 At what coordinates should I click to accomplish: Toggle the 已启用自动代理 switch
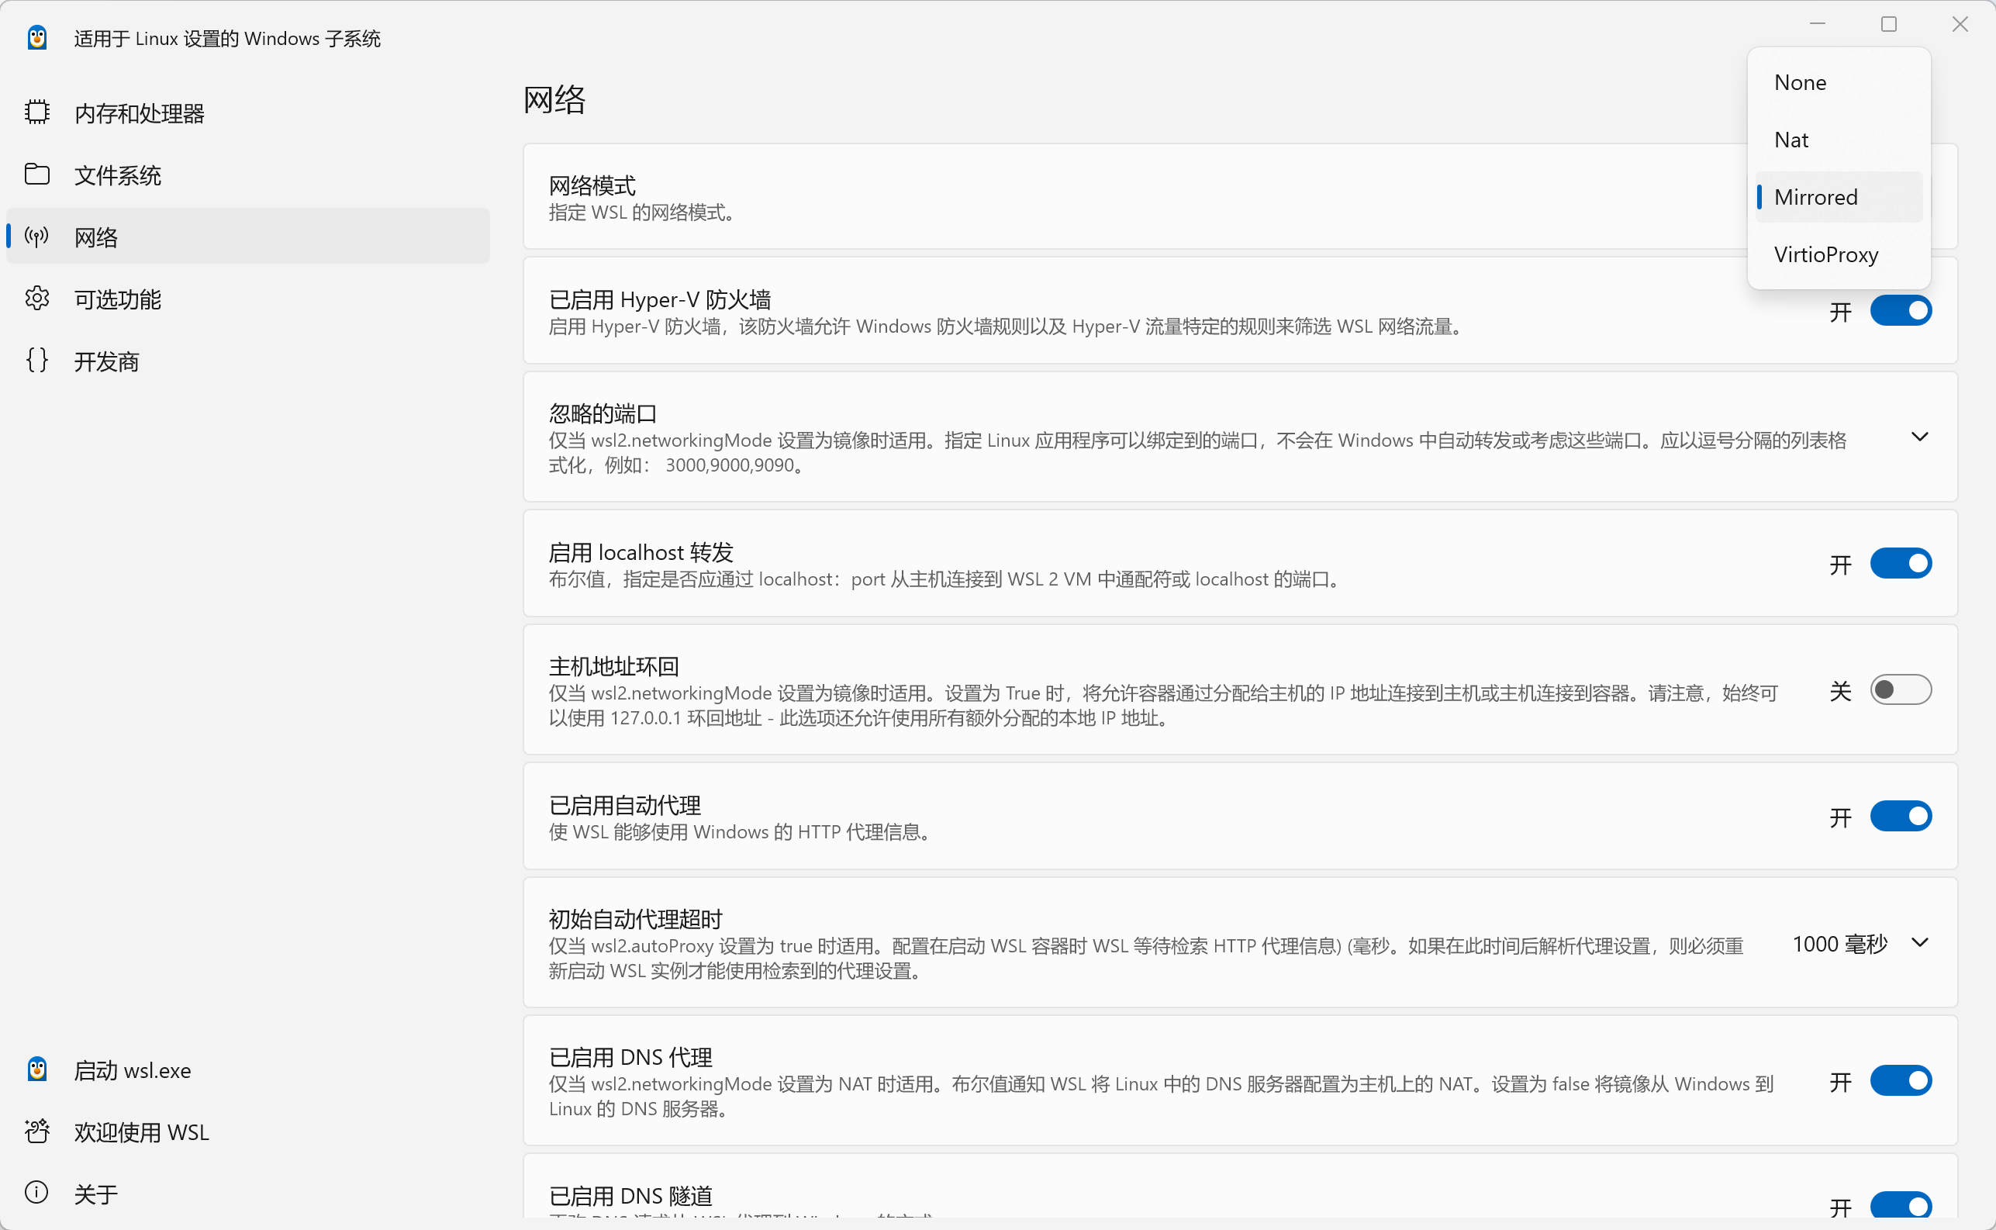[x=1900, y=816]
